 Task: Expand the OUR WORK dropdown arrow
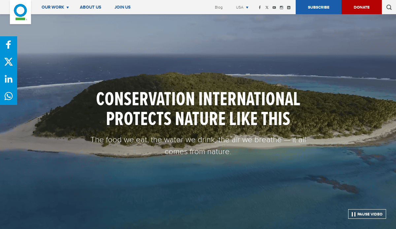68,7
